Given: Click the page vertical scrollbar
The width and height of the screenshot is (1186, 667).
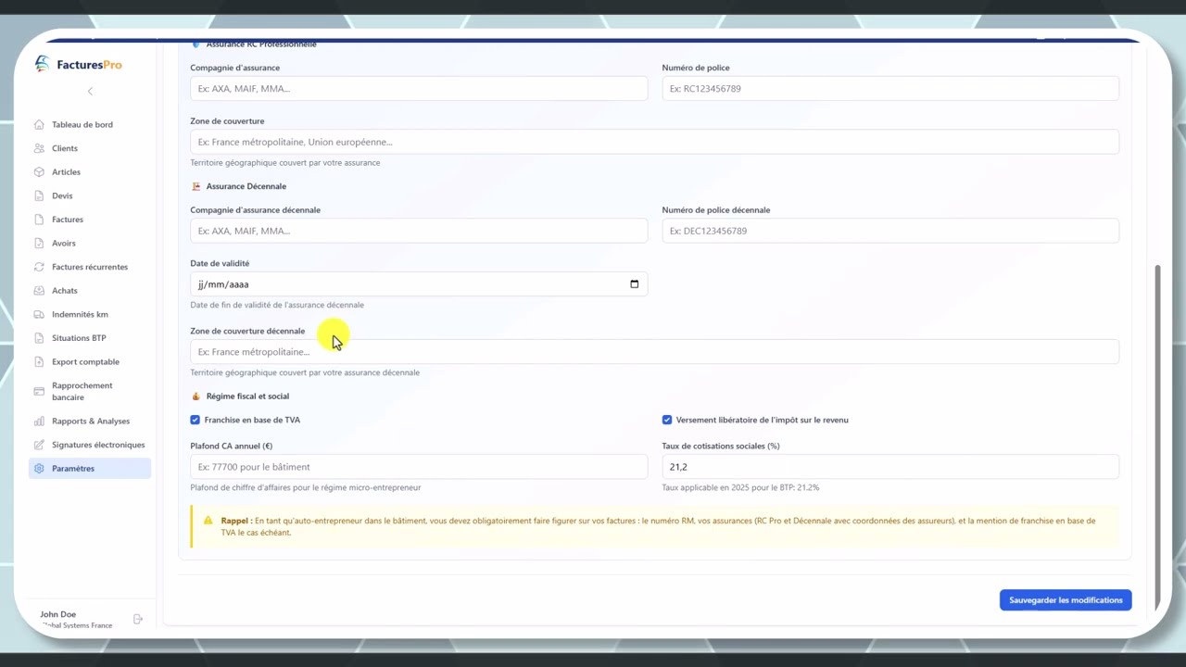Looking at the screenshot, I should [x=1156, y=437].
